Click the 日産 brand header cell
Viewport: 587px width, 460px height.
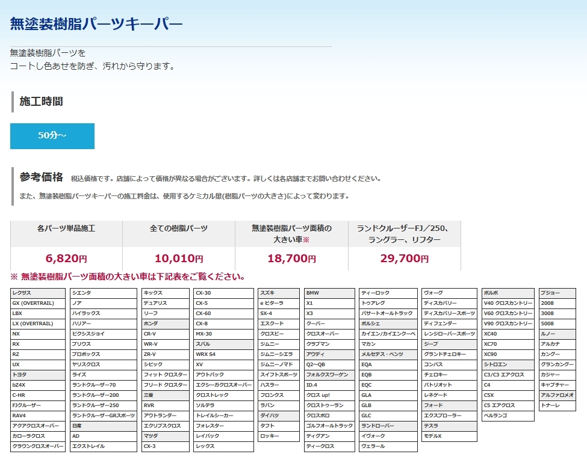104,426
